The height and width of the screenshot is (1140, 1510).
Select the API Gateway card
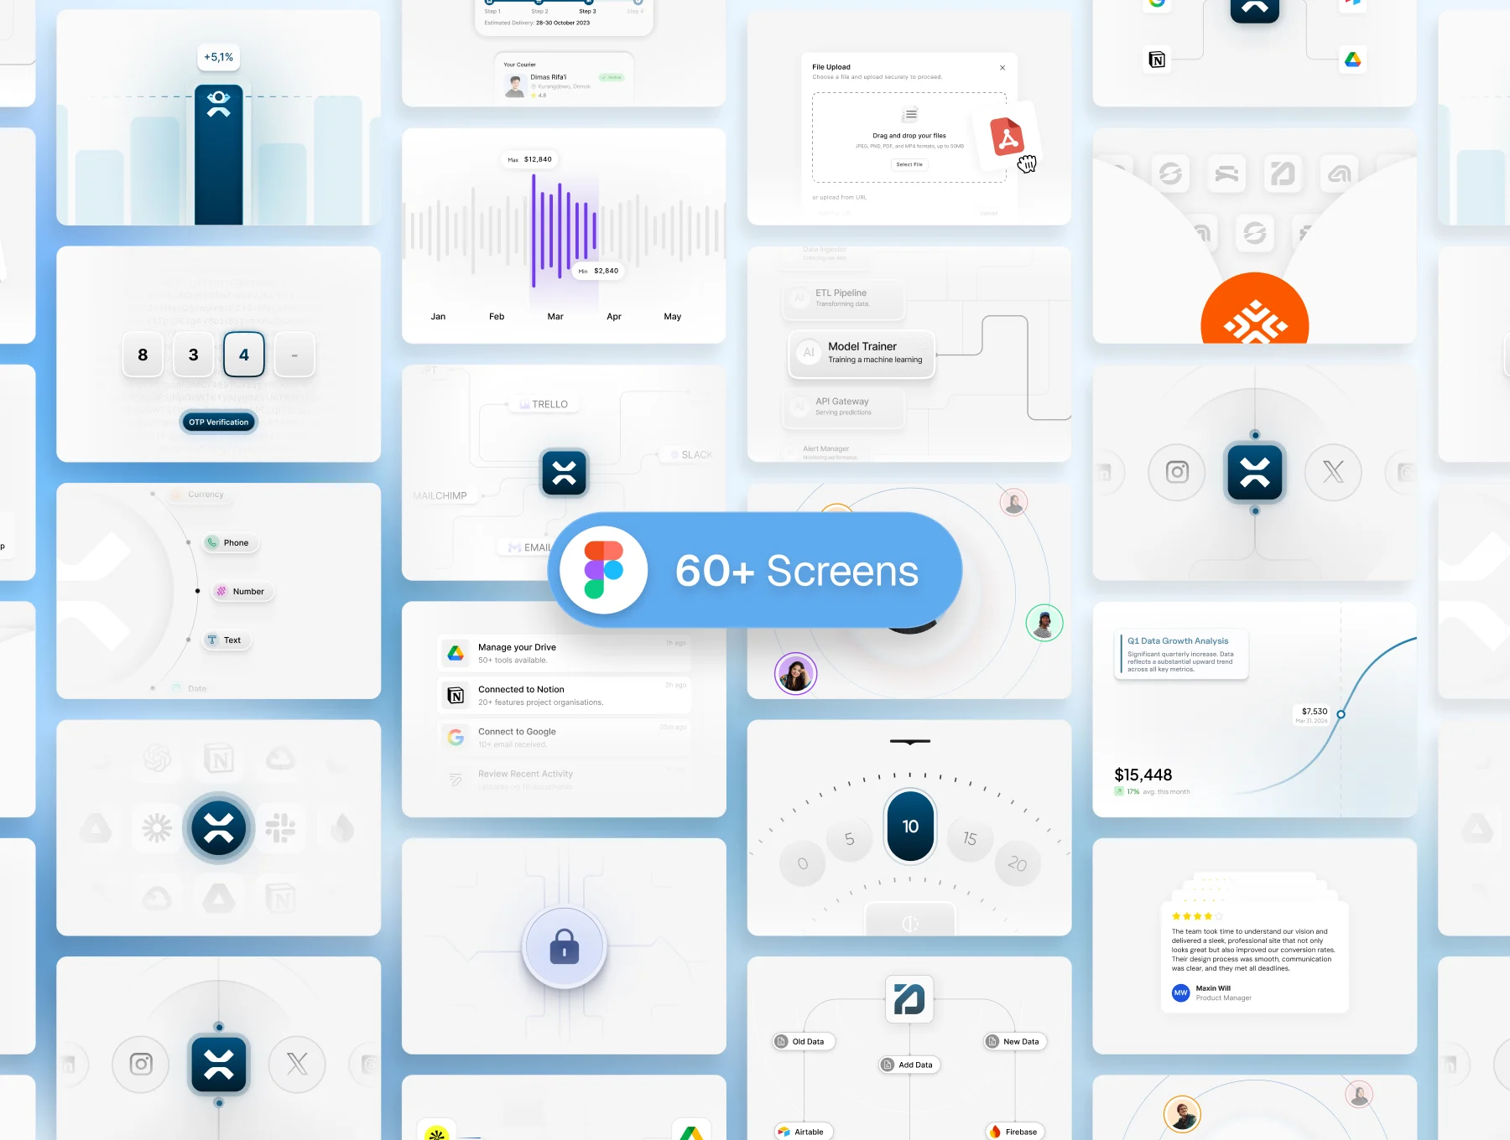[845, 407]
